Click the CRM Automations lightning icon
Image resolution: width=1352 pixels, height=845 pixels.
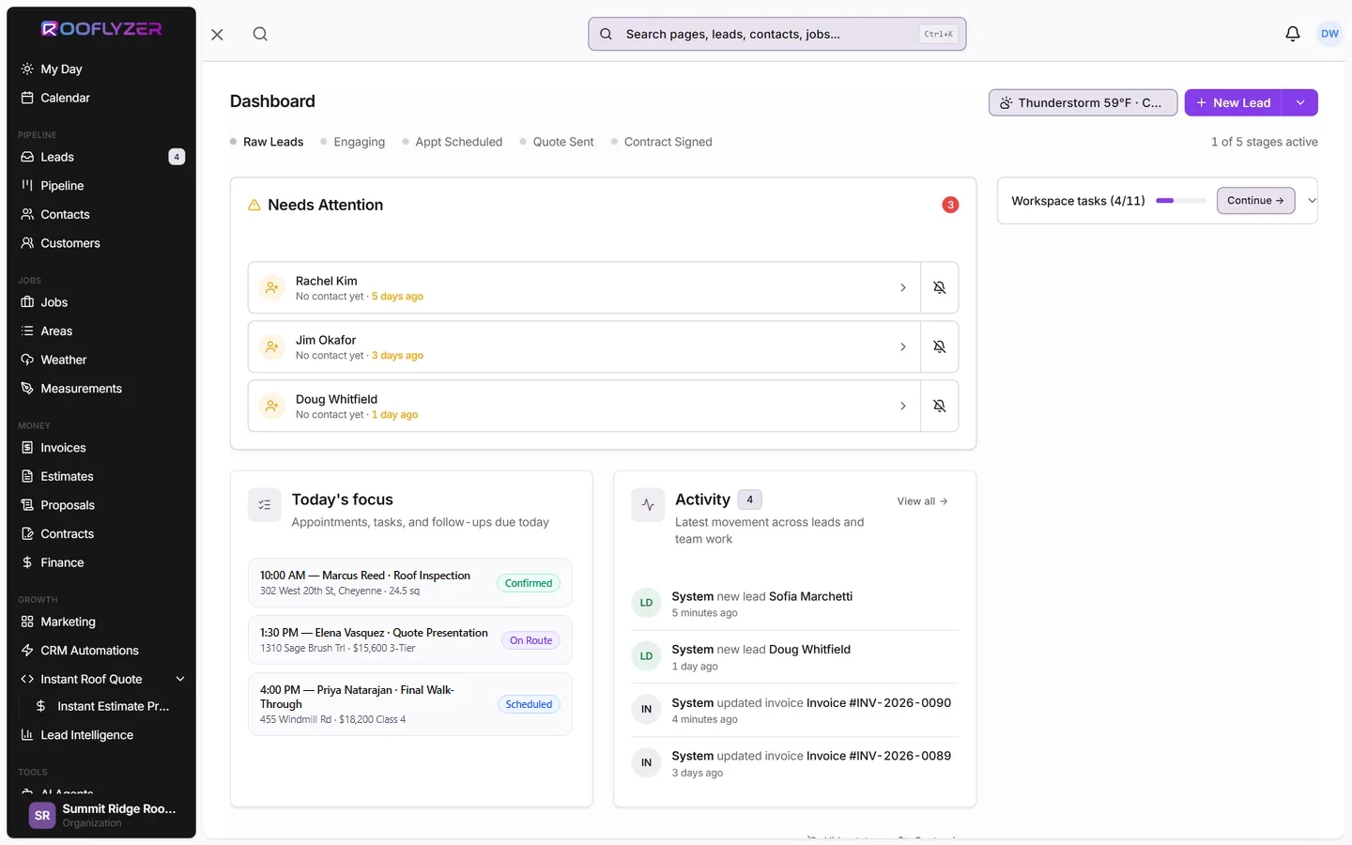click(x=27, y=650)
